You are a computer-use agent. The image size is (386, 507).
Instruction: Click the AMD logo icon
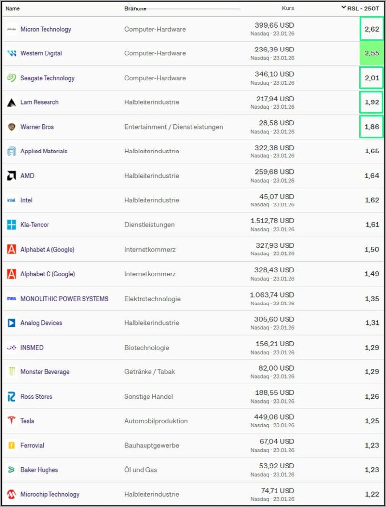point(11,176)
